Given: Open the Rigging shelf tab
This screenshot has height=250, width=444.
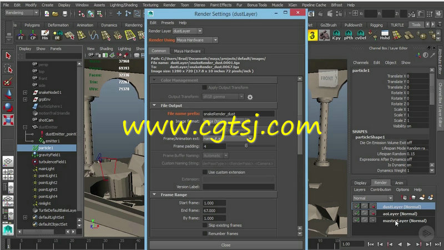Looking at the screenshot, I should tap(376, 25).
